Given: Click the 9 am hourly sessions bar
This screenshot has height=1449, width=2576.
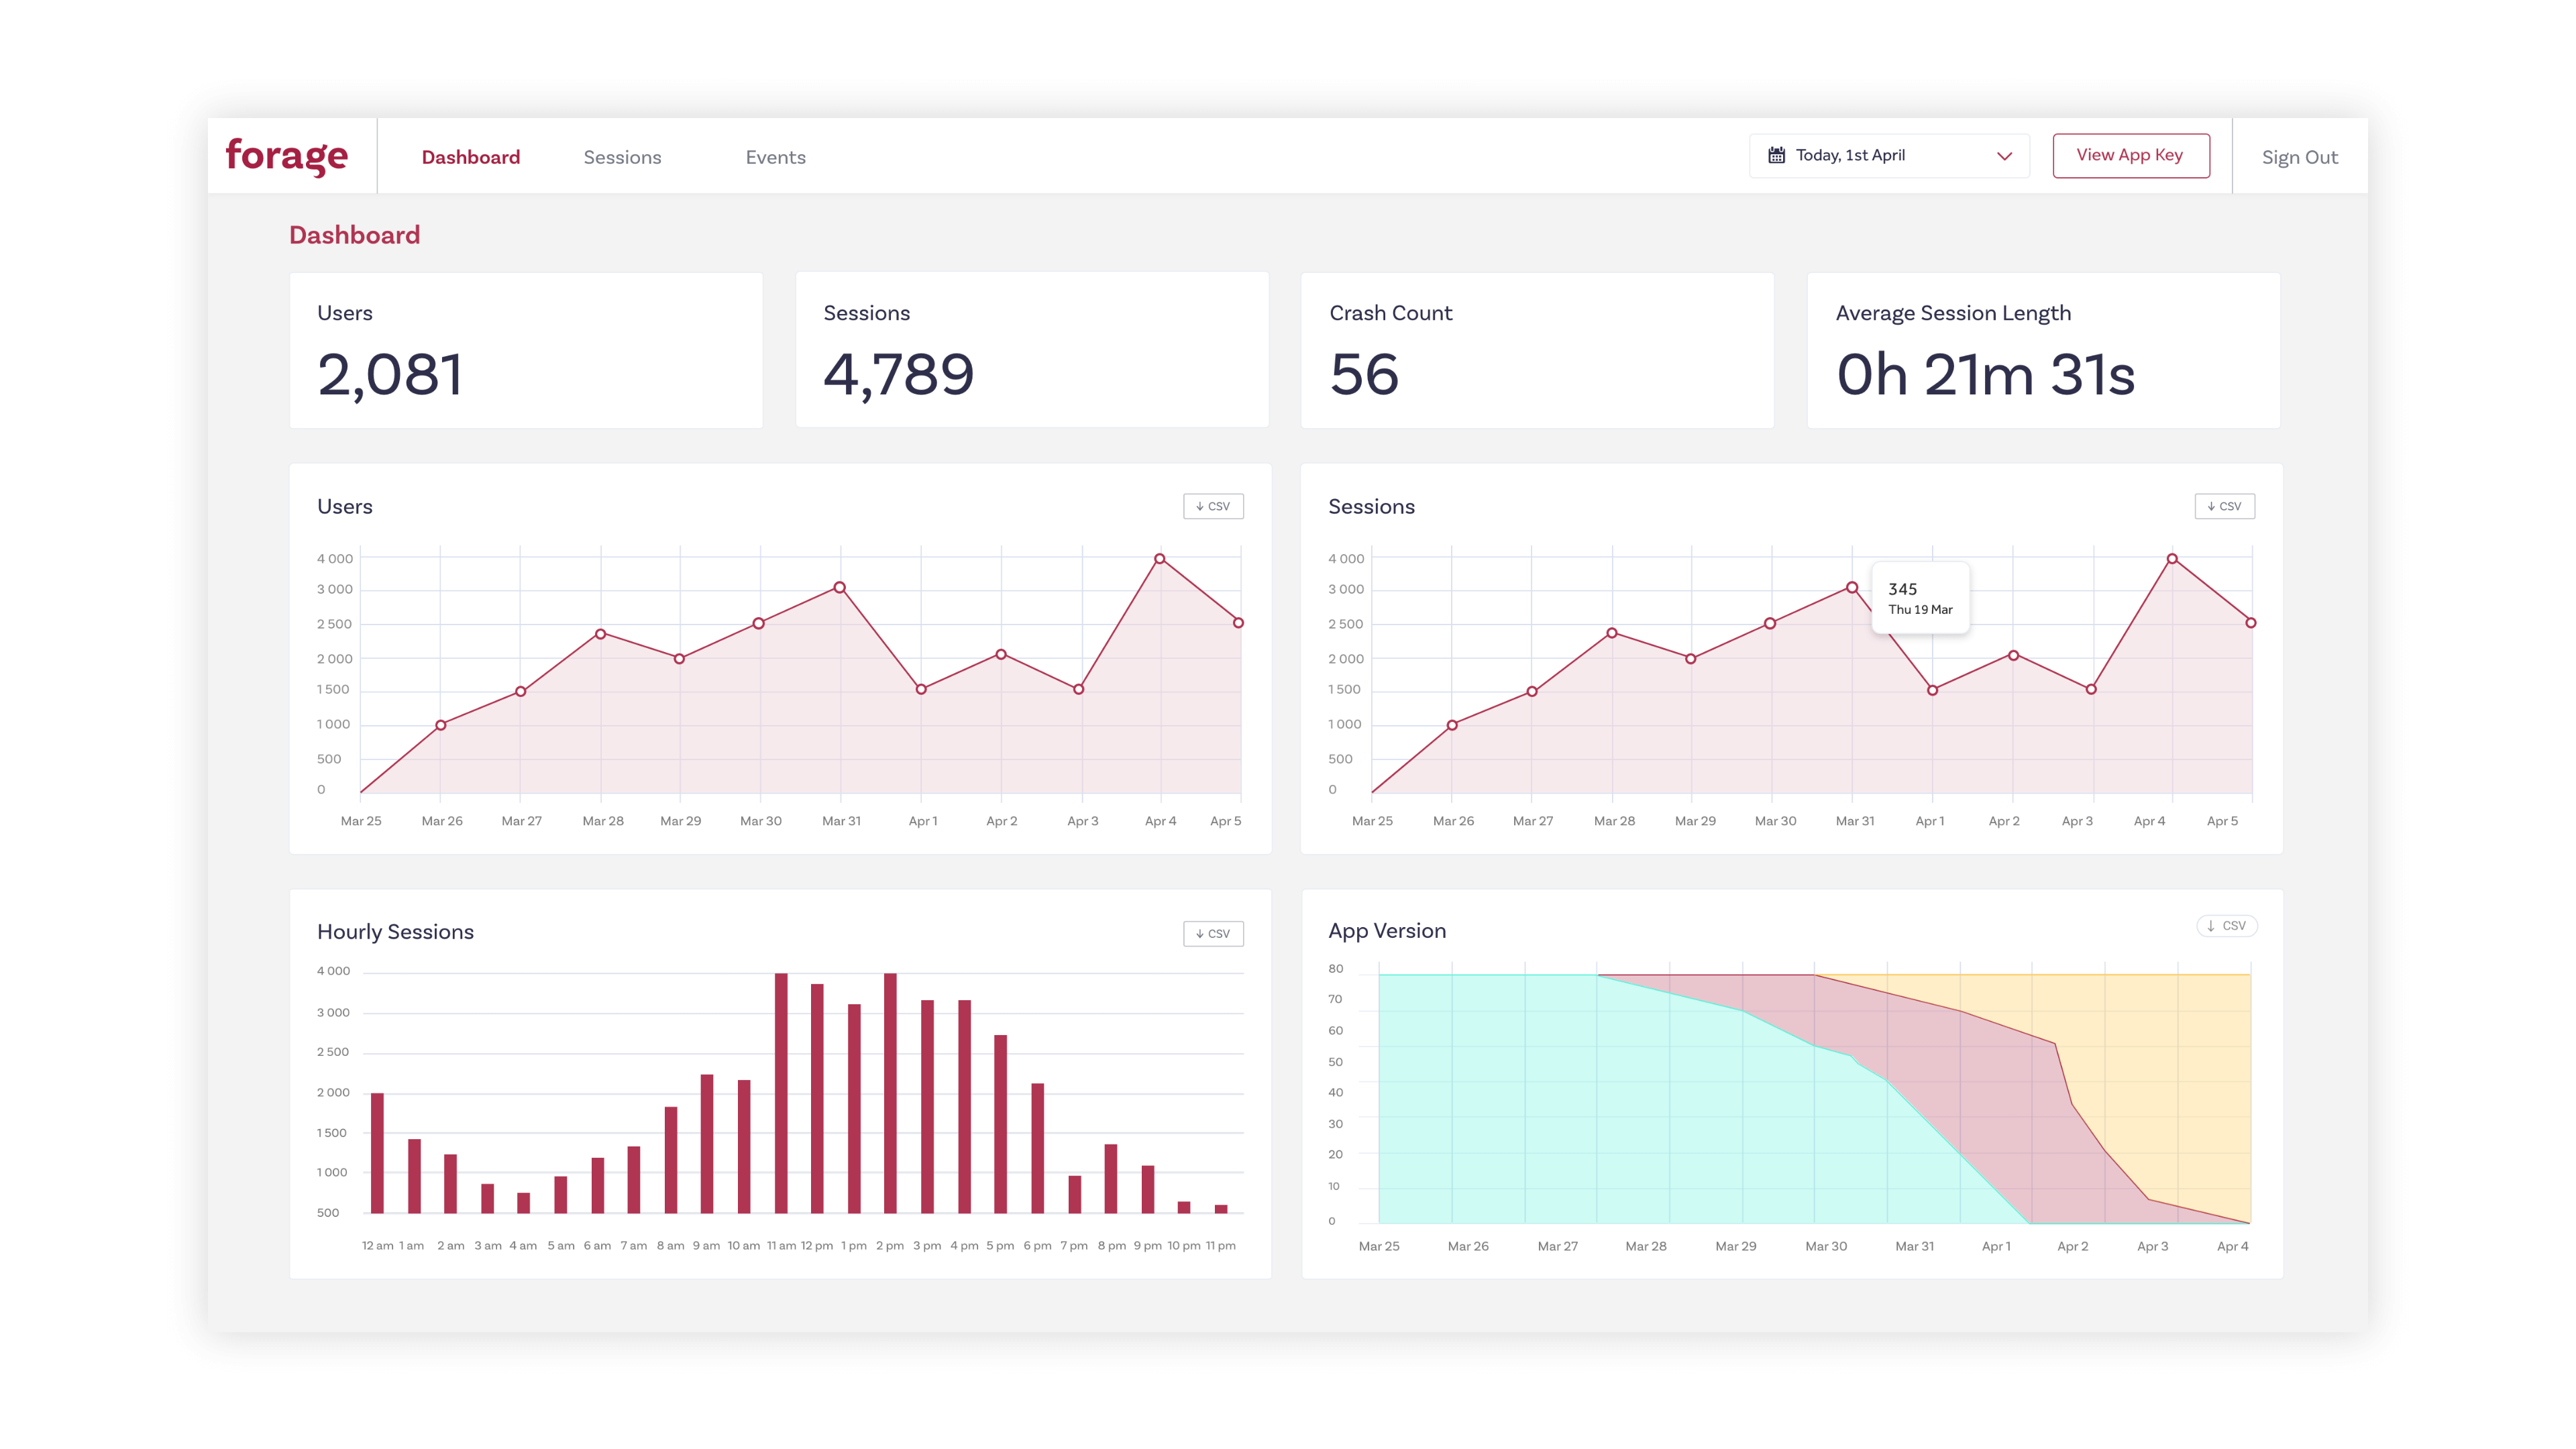Looking at the screenshot, I should [707, 1144].
